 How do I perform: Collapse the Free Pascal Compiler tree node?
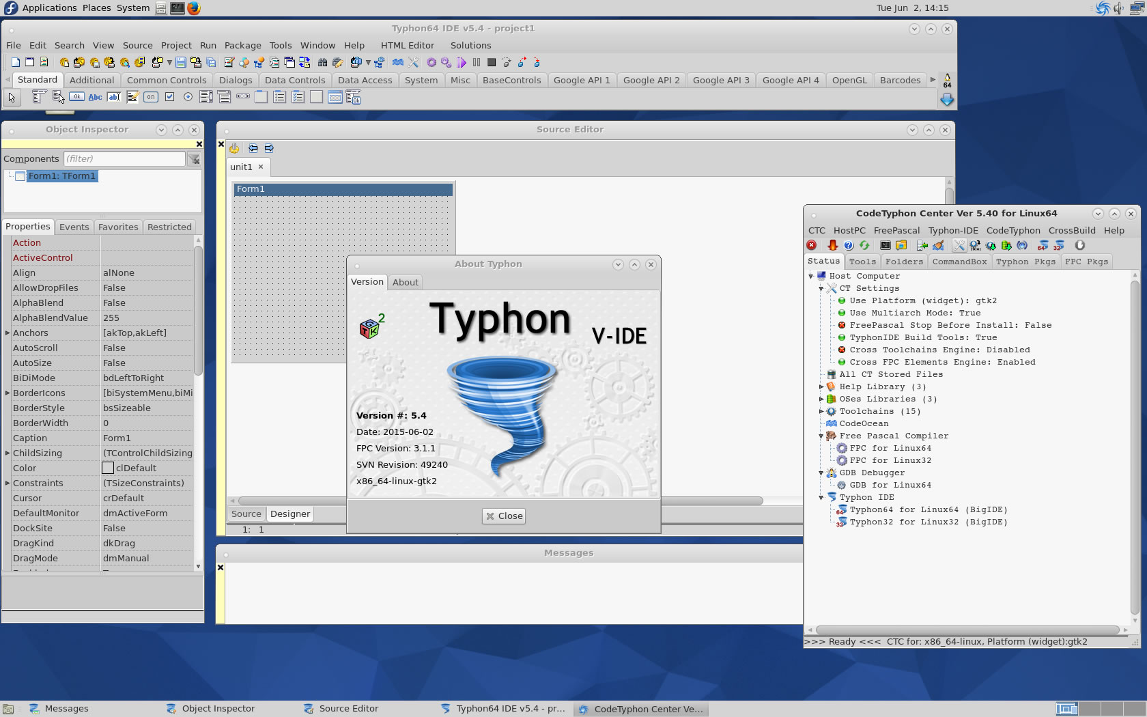(821, 436)
